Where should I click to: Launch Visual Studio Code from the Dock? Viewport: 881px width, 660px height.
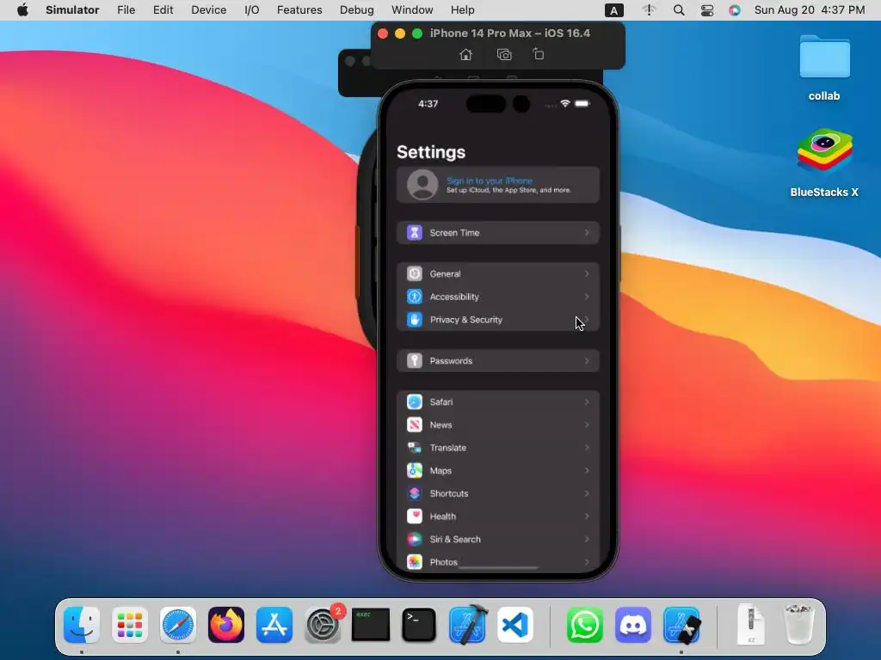click(515, 625)
